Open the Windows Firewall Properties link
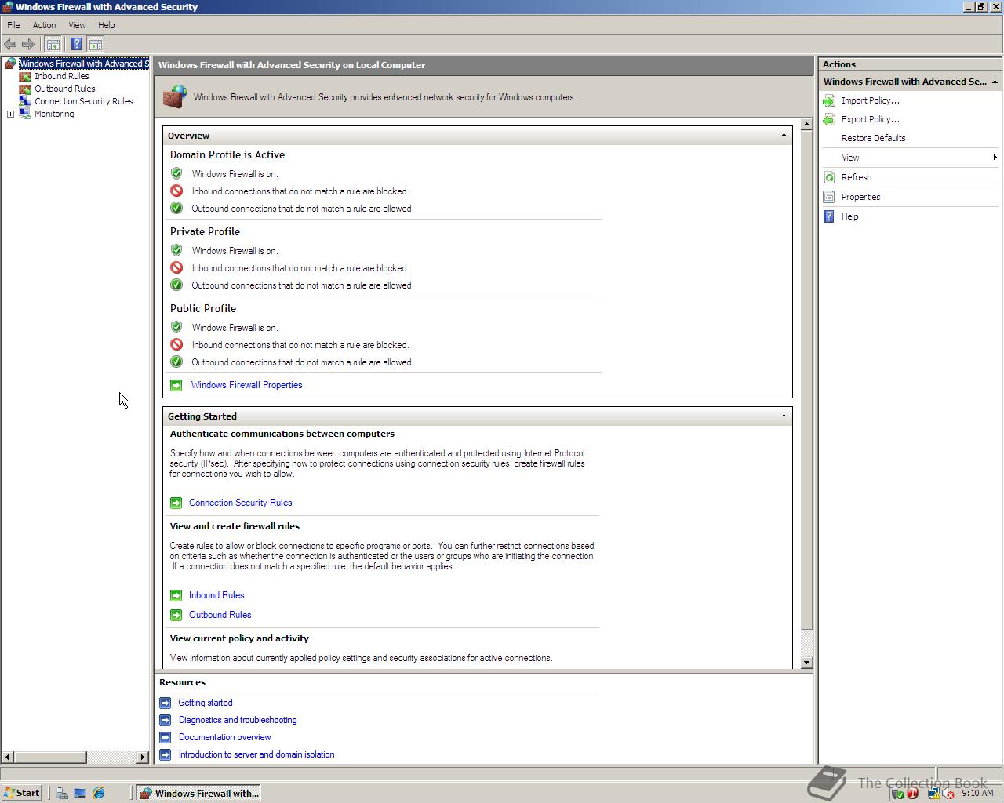The height and width of the screenshot is (803, 1004). pos(246,385)
